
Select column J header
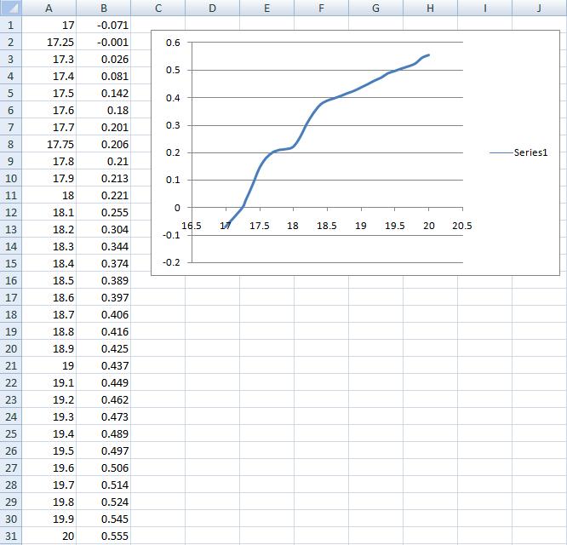539,8
